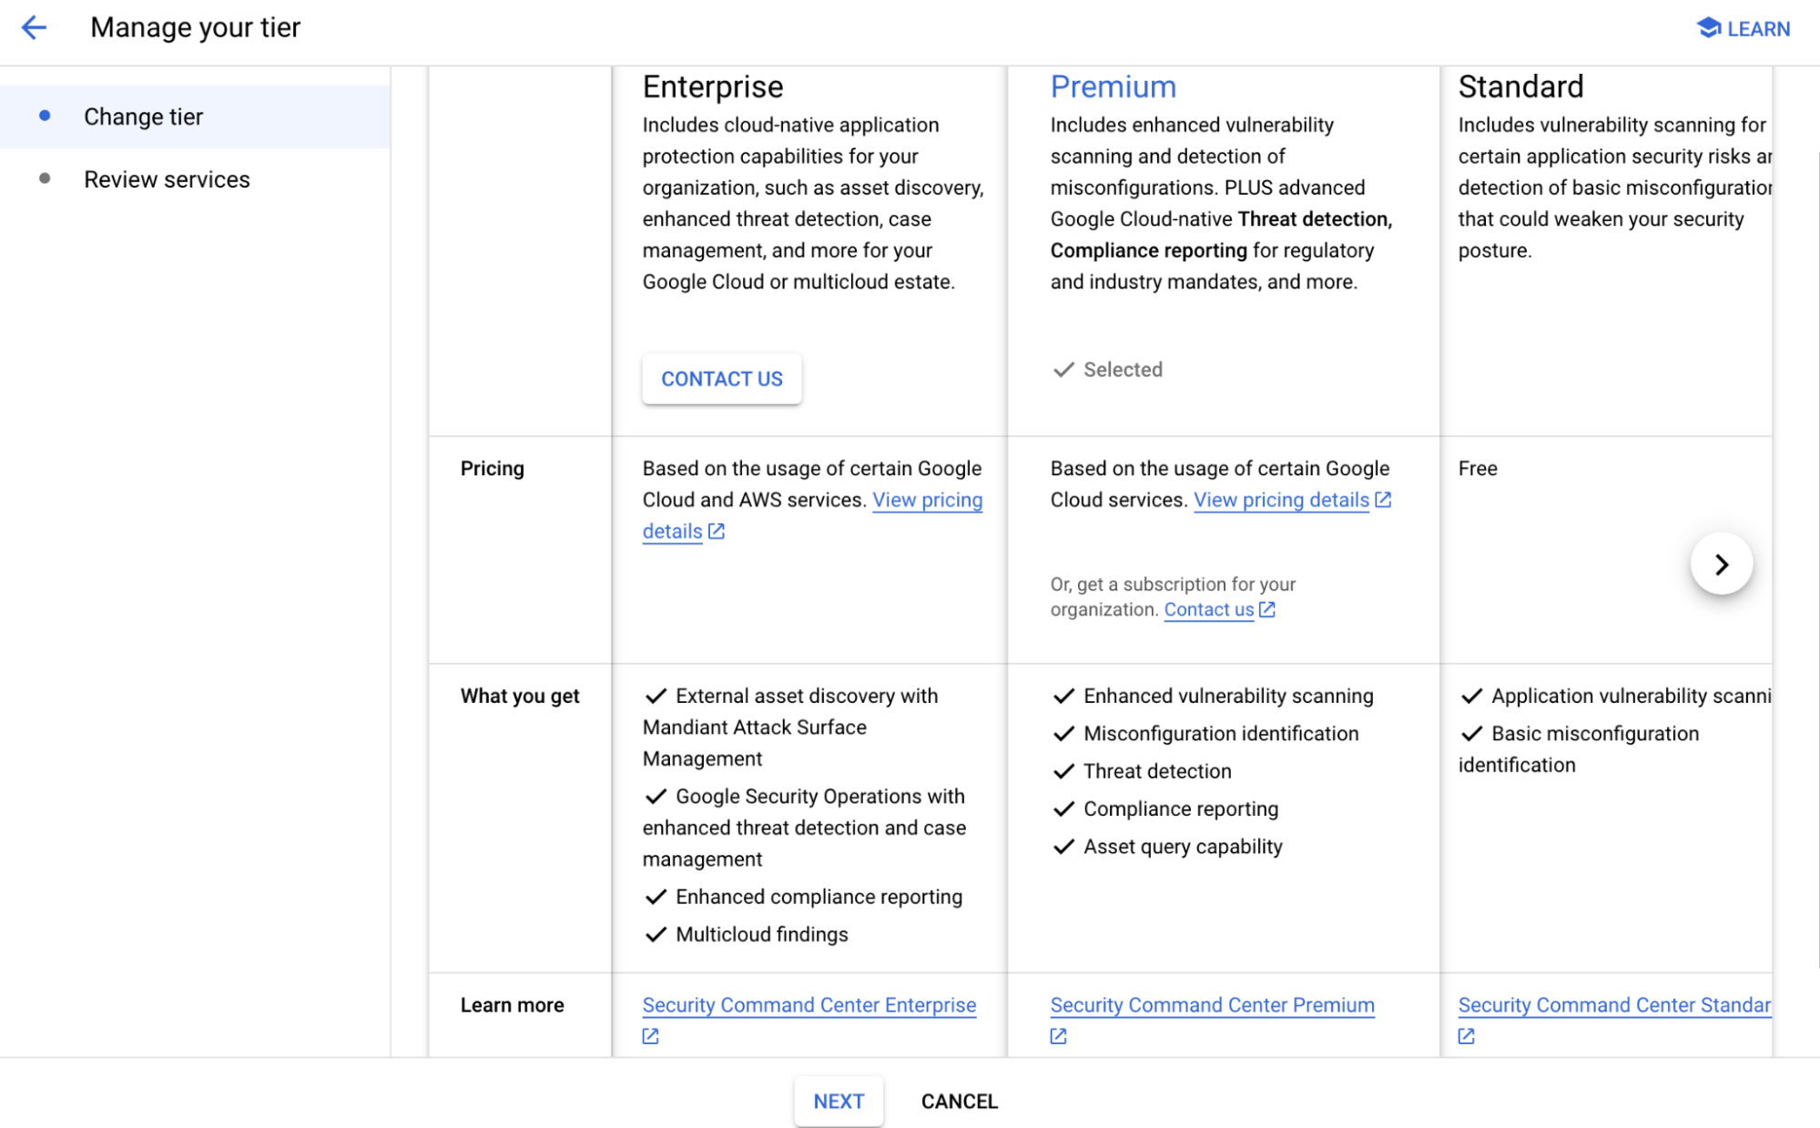1820x1128 pixels.
Task: Click external link icon under Enterprise pricing details
Action: click(717, 532)
